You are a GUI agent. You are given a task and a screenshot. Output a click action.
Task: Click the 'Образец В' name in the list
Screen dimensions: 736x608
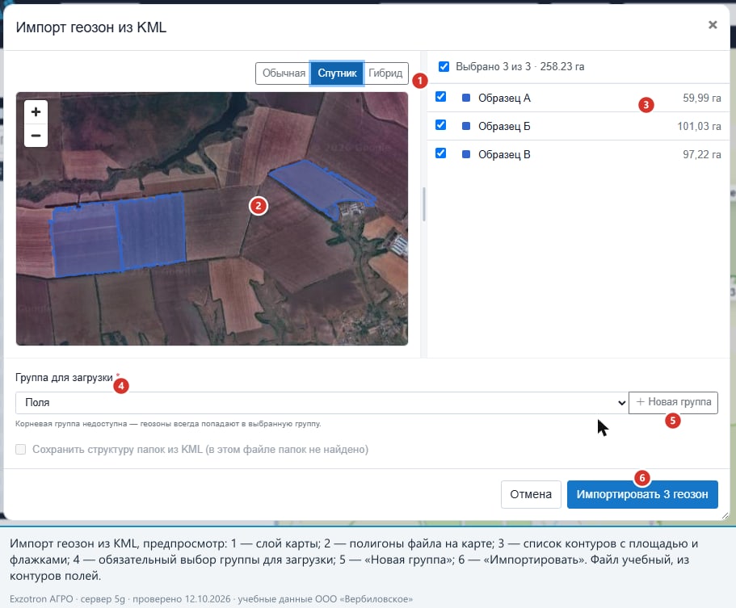(x=504, y=154)
